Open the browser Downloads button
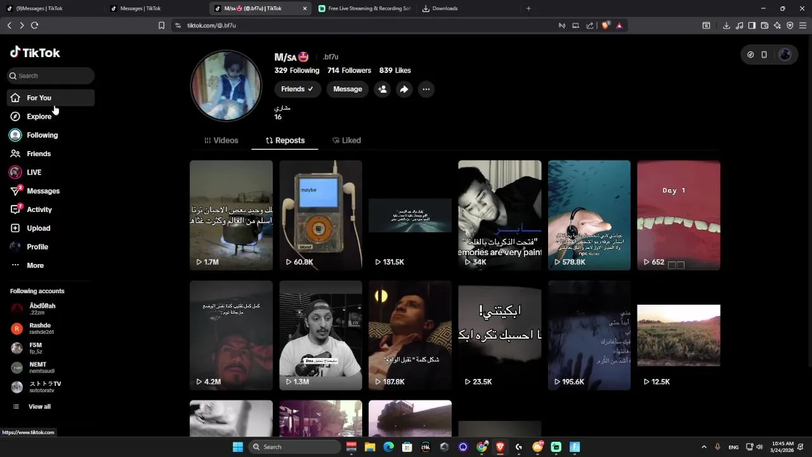 click(726, 25)
